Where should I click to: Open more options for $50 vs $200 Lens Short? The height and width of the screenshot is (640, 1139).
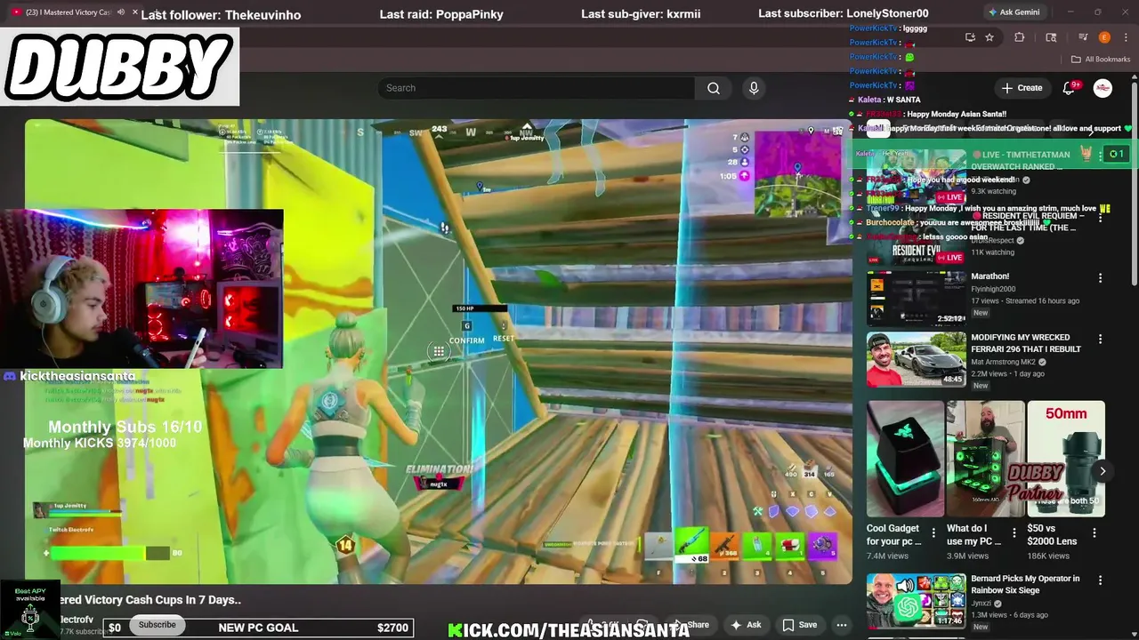[1095, 533]
